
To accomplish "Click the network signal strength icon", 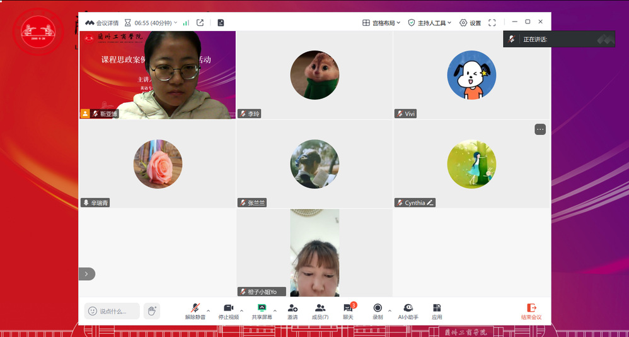I will (186, 23).
